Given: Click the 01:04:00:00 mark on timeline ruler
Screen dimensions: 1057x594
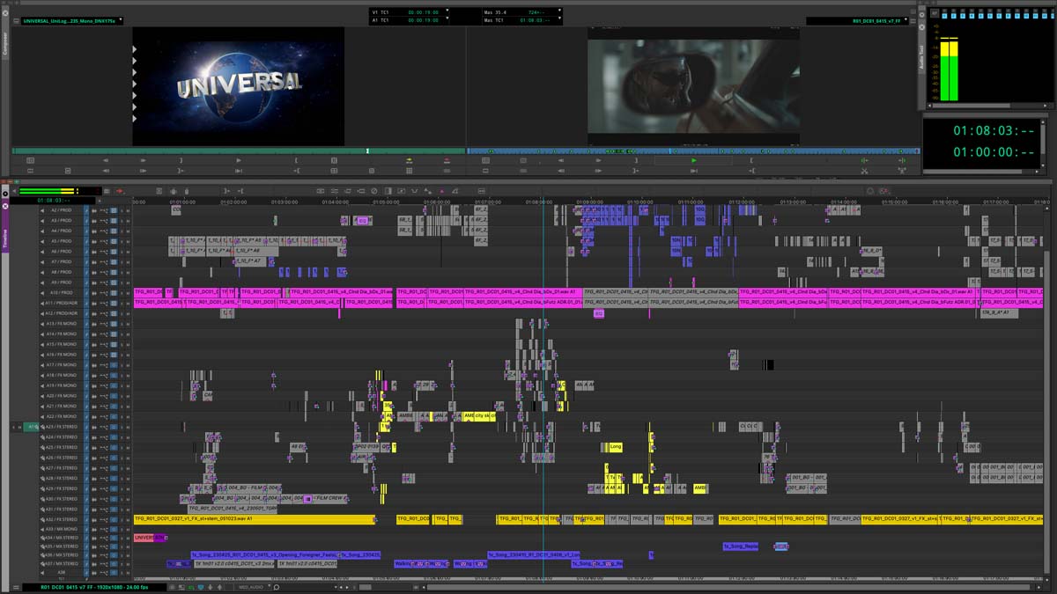Looking at the screenshot, I should pos(335,202).
